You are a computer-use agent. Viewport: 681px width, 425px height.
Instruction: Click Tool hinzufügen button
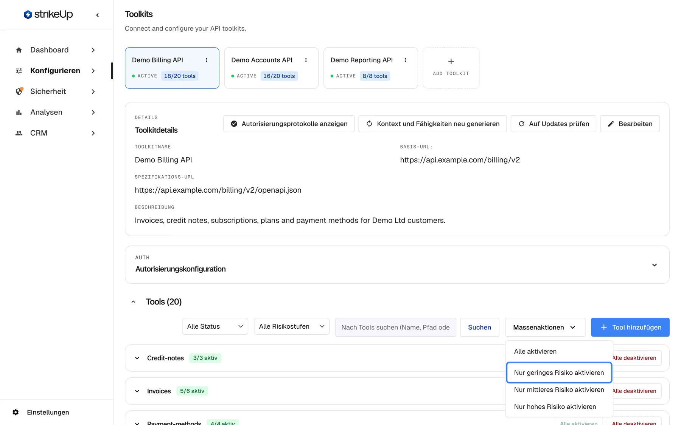click(630, 327)
